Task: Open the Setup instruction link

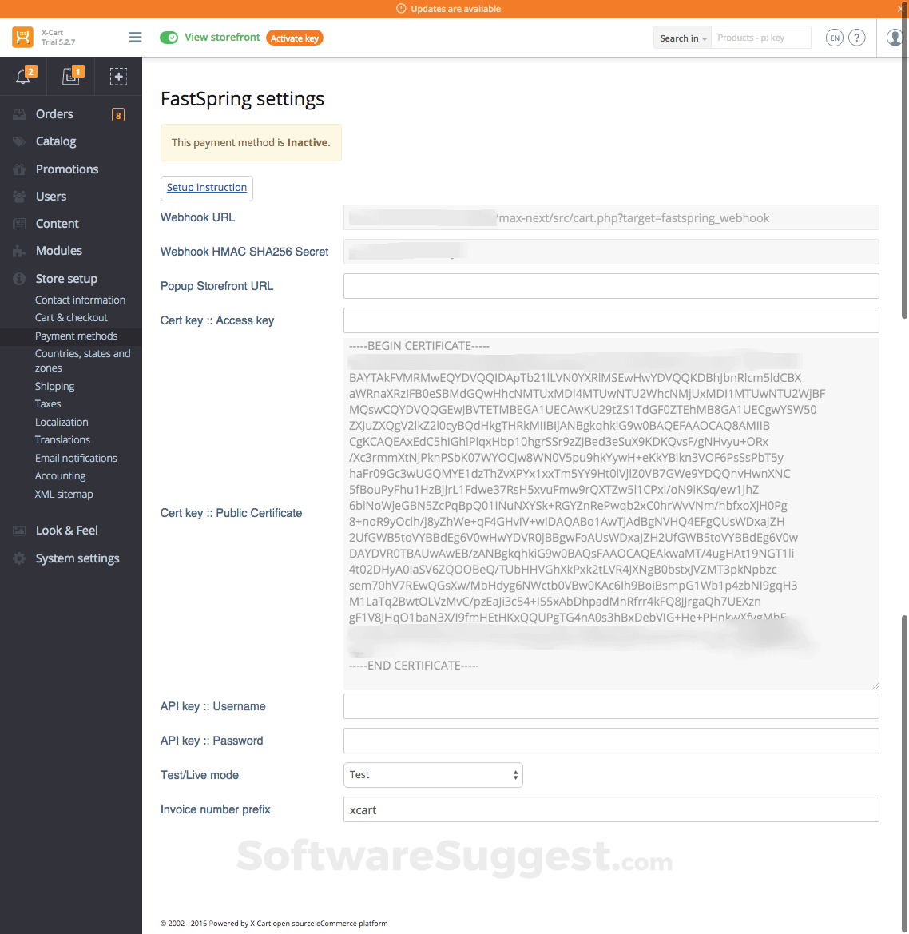Action: tap(206, 188)
